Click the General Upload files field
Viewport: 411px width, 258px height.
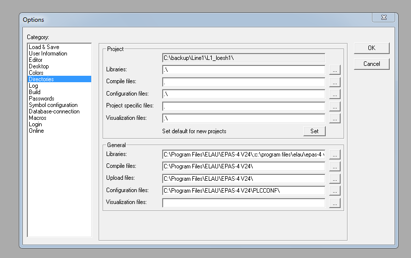(244, 179)
